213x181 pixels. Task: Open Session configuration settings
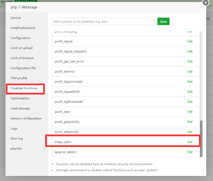point(26,118)
